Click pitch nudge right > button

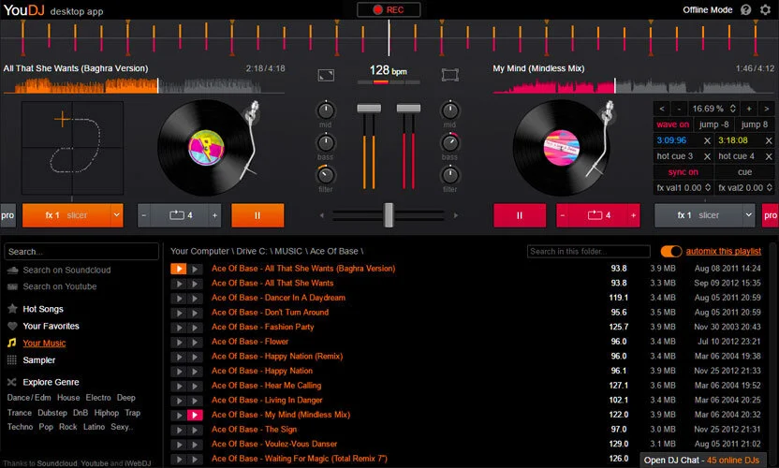click(x=766, y=109)
